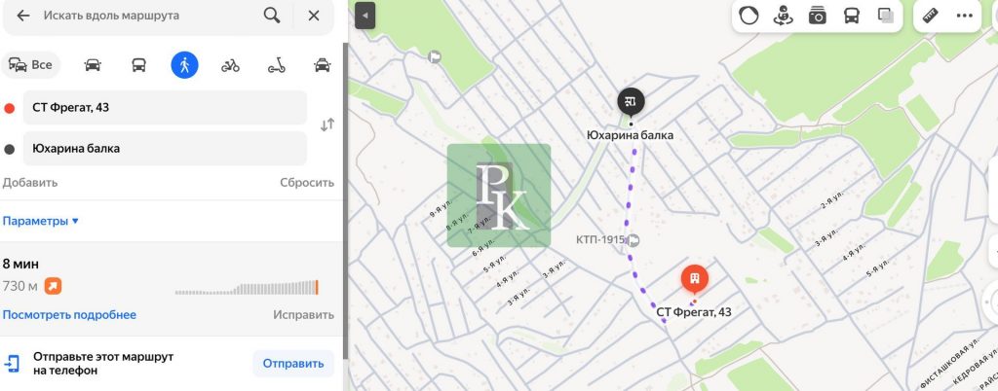
Task: Toggle public transport layer on map
Action: [x=851, y=16]
